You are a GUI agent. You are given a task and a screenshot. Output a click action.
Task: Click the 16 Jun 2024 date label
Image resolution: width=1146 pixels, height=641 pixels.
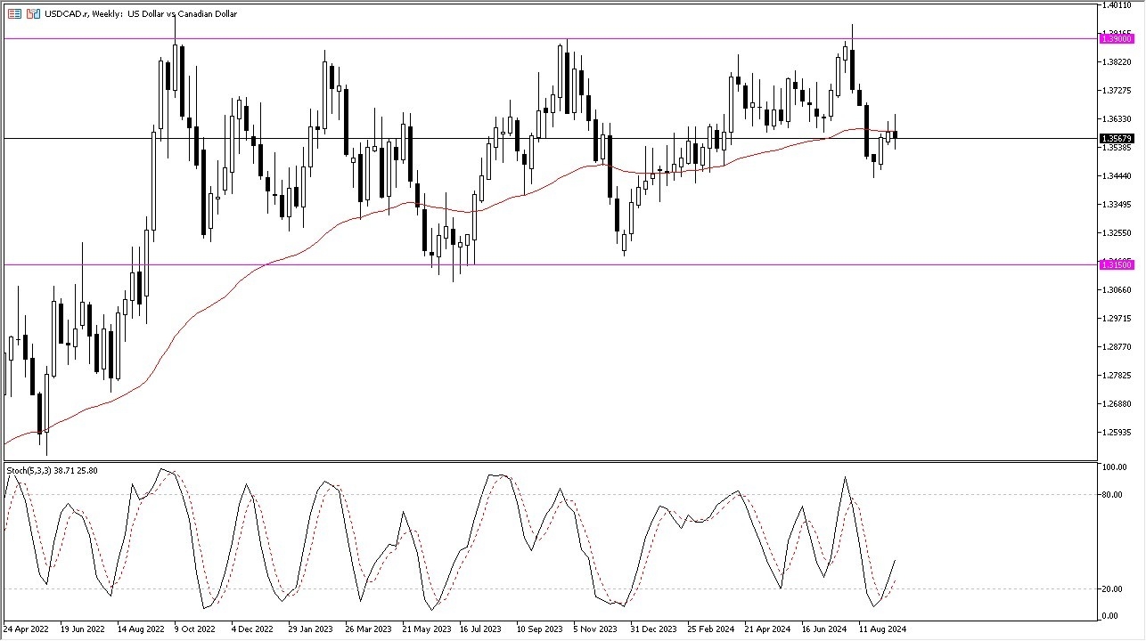click(824, 629)
